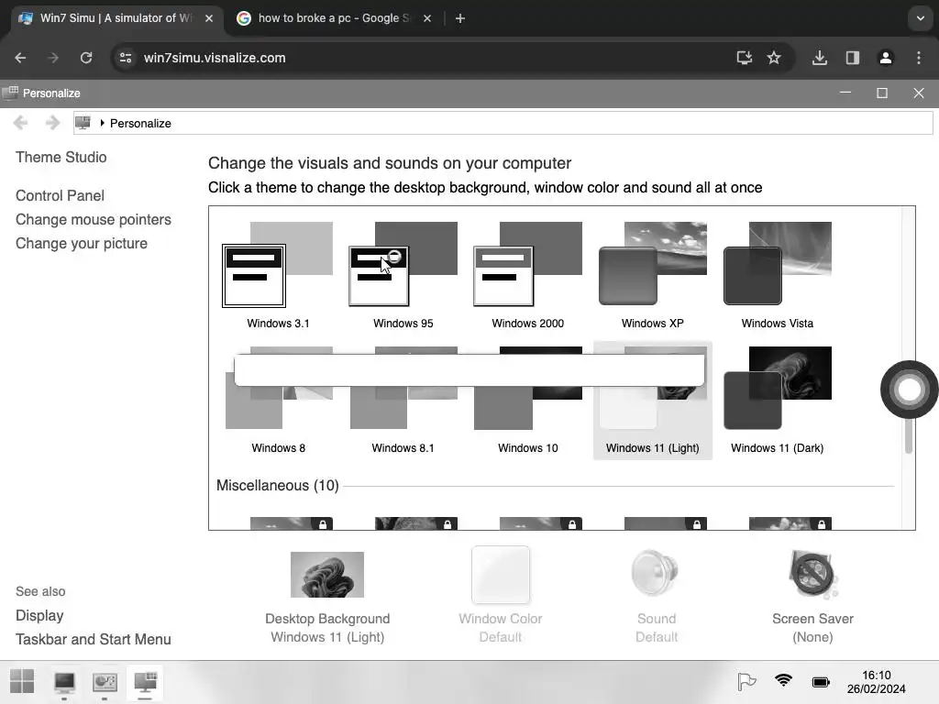Maximize the Personalize window
The height and width of the screenshot is (704, 939).
pos(882,93)
